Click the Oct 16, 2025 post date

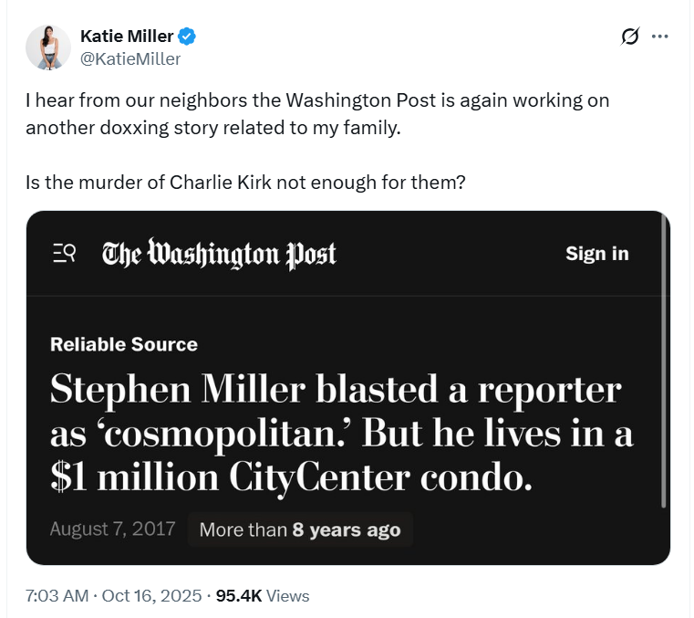click(150, 596)
